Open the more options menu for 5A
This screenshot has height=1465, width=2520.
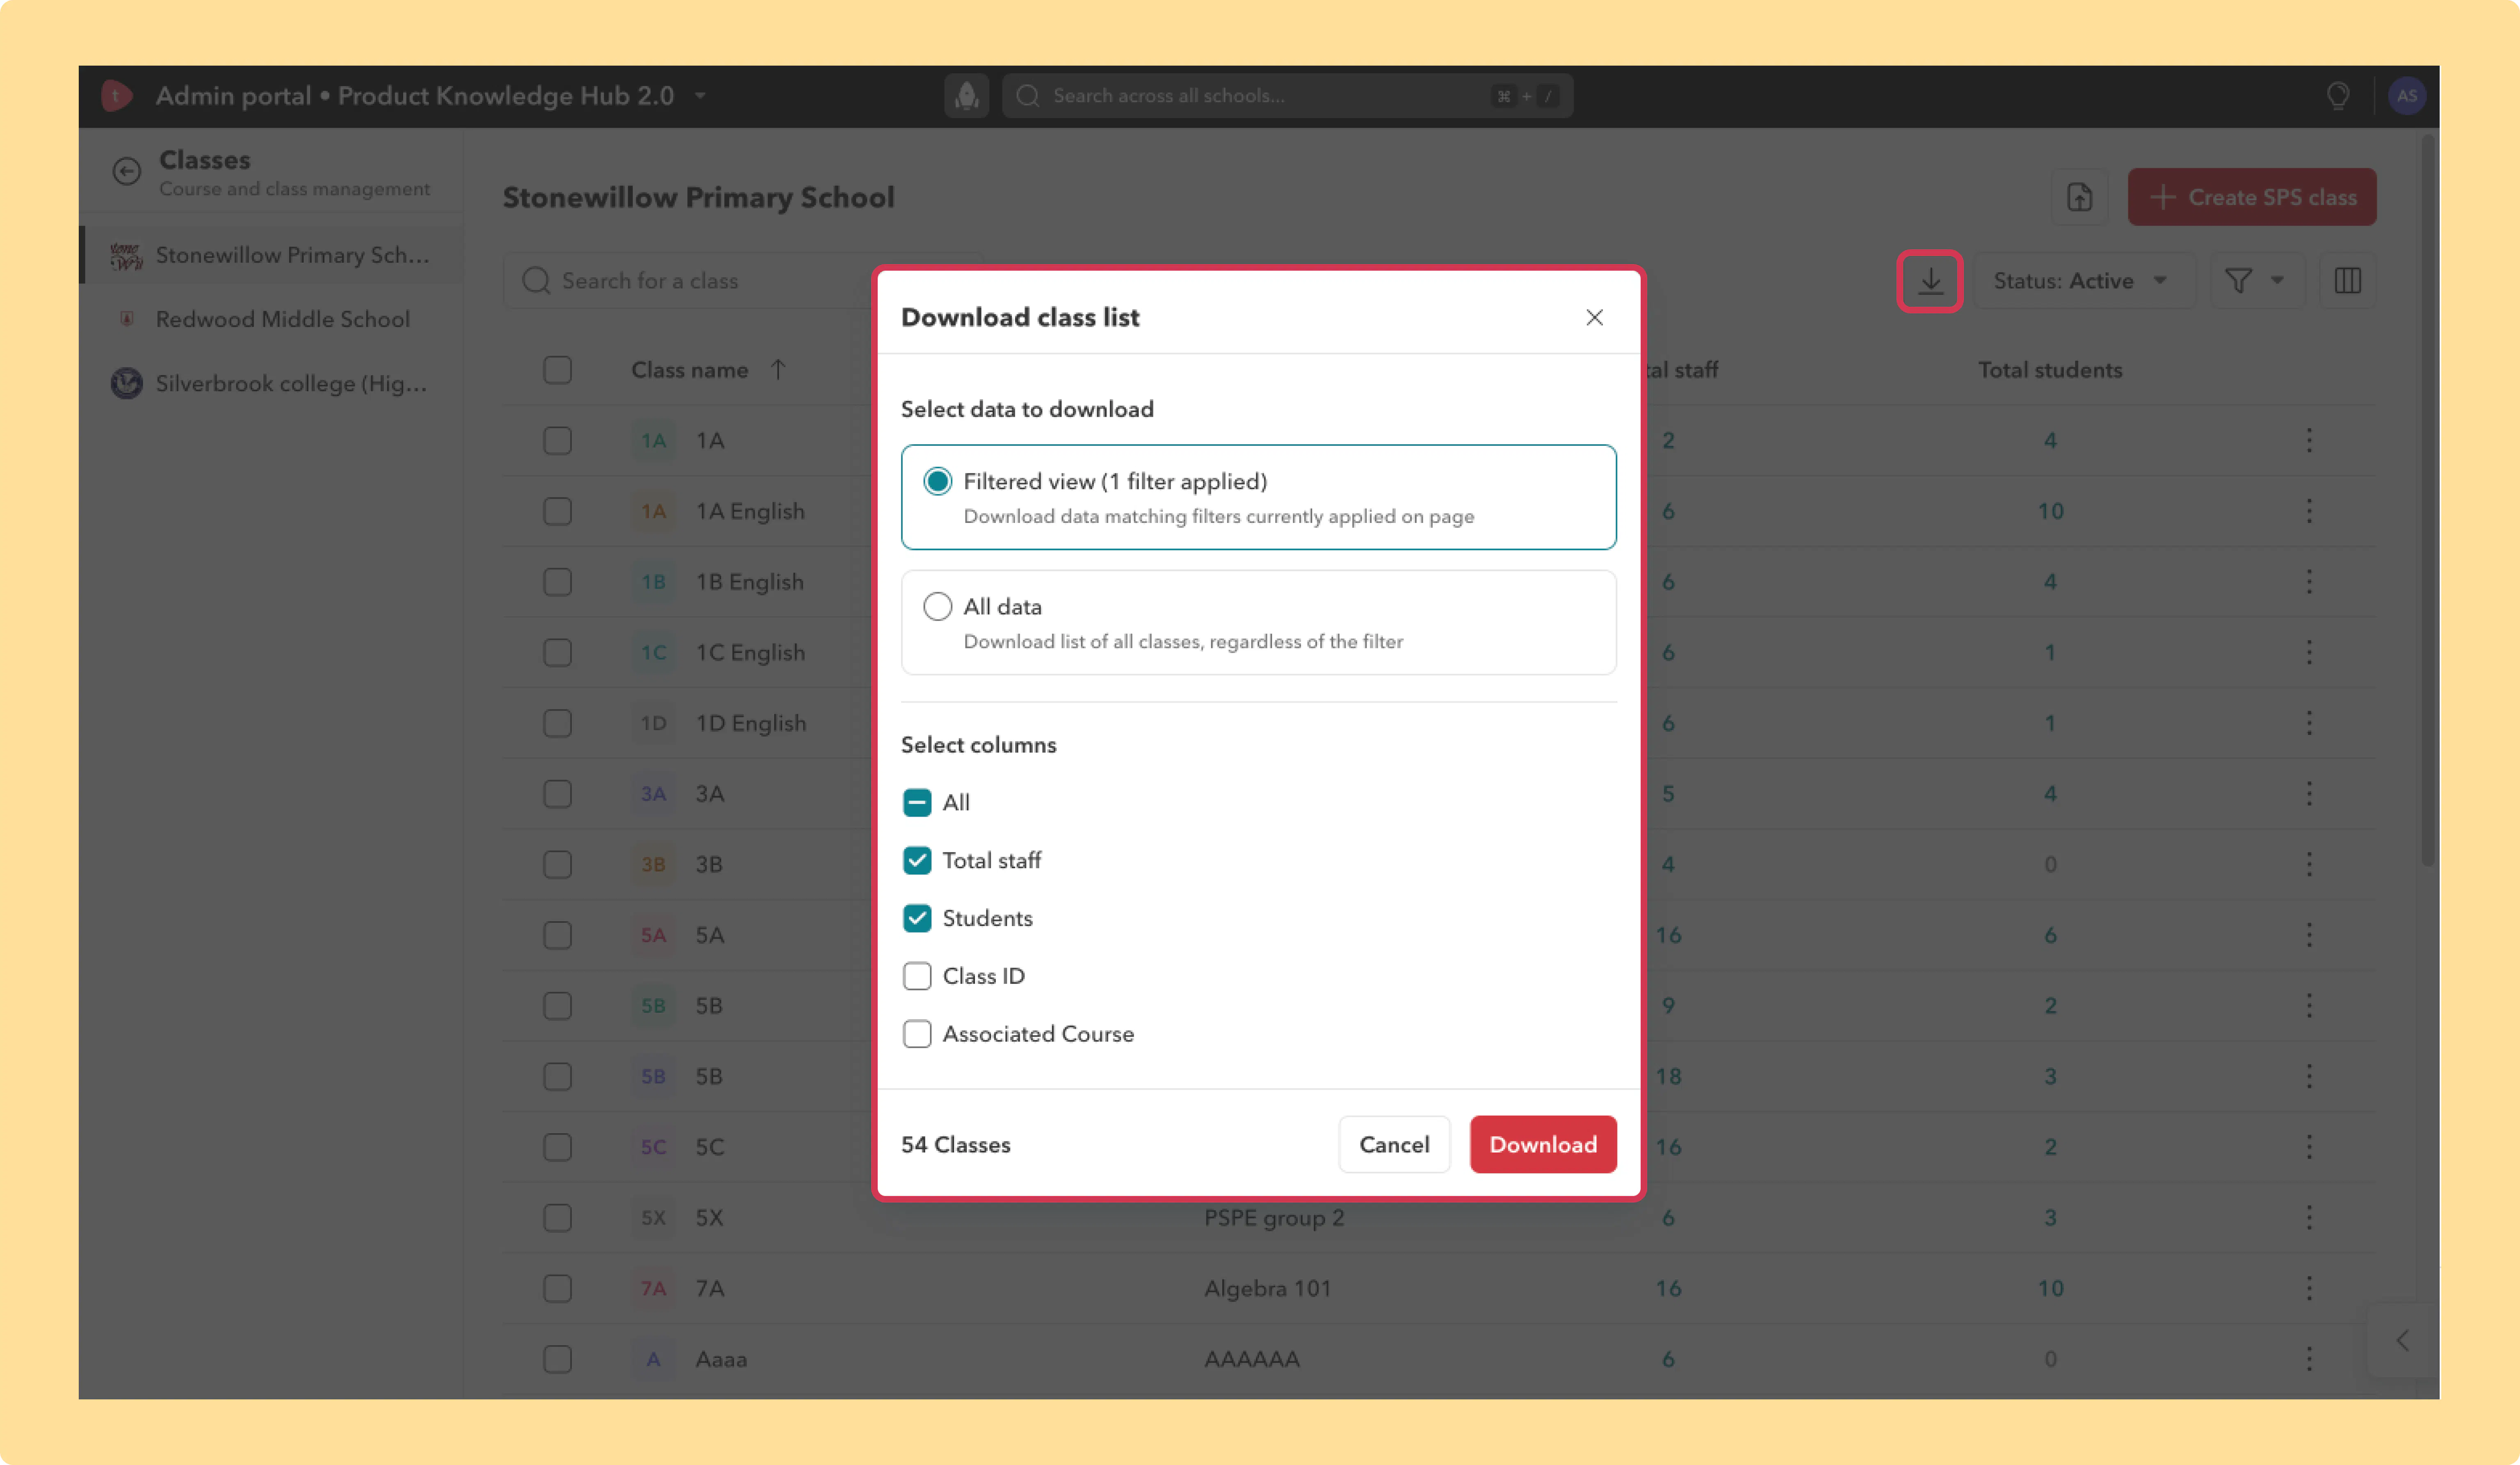2309,936
